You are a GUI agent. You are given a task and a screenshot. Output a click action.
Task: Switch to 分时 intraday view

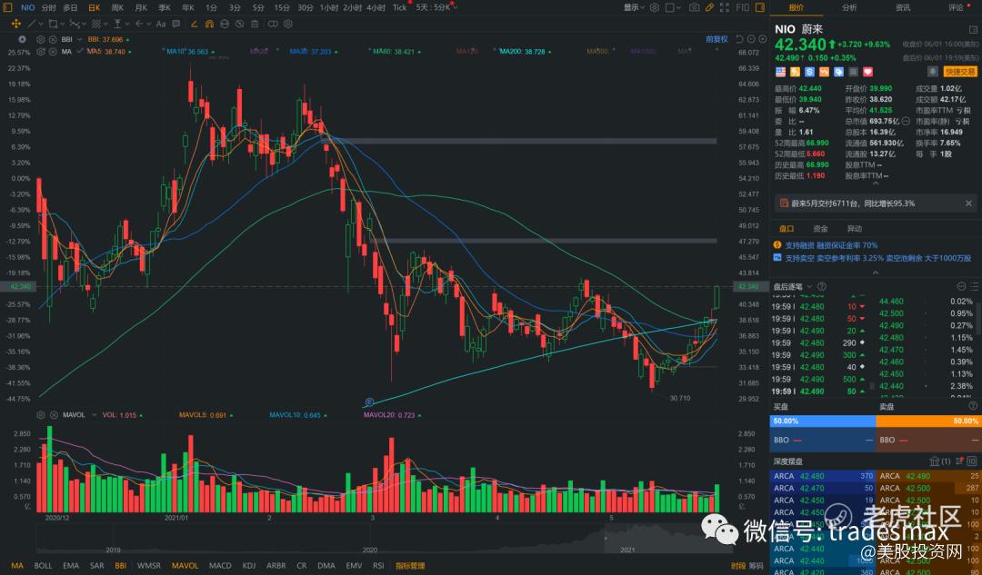coord(49,7)
